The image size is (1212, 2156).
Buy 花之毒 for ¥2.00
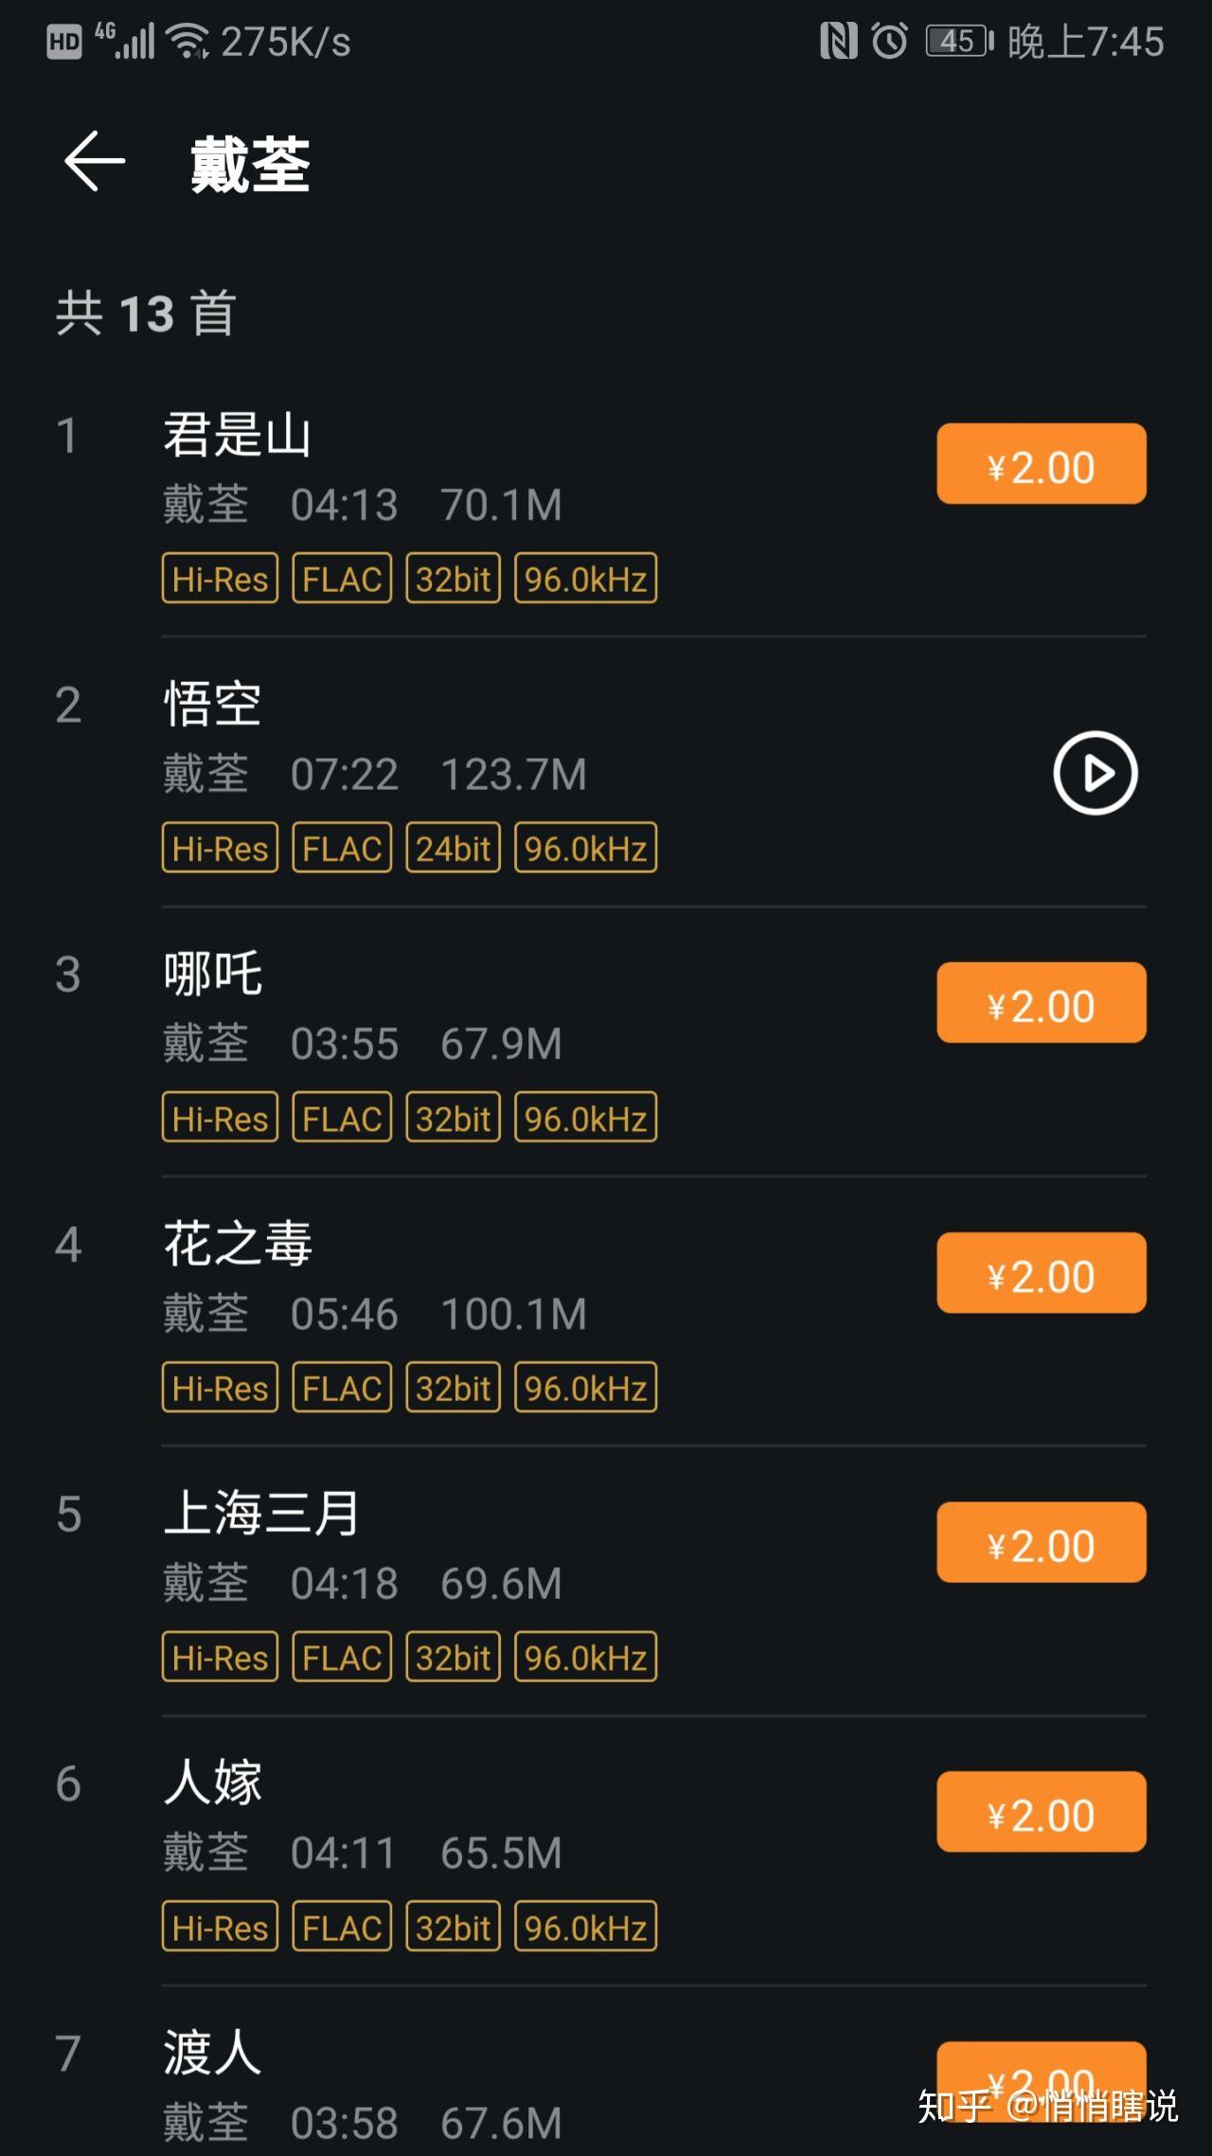point(1042,1273)
